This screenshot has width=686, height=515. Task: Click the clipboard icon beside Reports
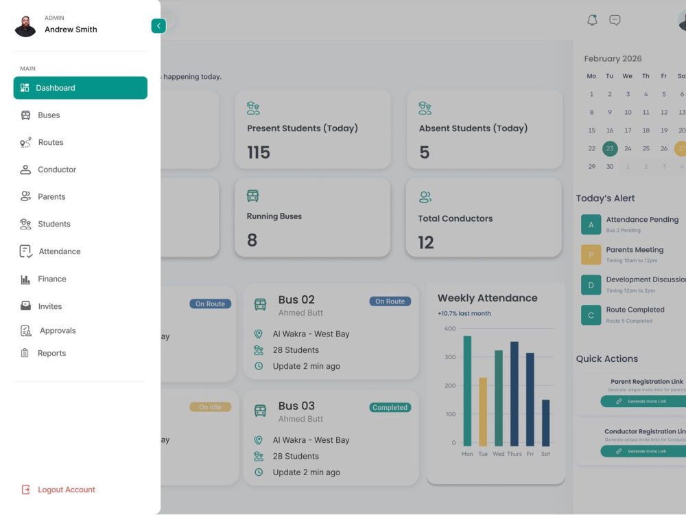coord(25,352)
